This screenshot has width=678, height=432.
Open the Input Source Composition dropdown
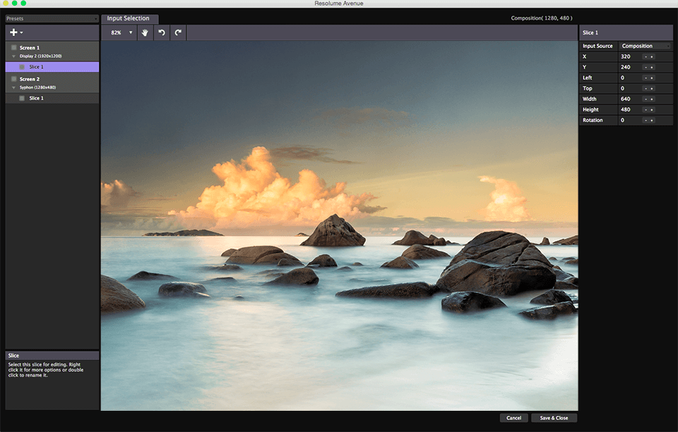(x=646, y=46)
